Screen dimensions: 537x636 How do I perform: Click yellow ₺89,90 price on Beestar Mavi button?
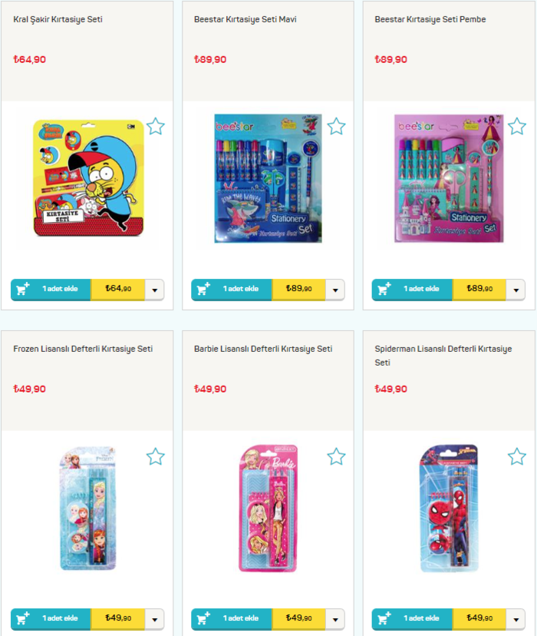tap(298, 290)
